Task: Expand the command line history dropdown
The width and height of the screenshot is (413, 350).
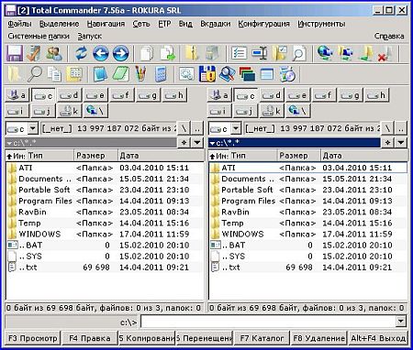Action: pos(401,322)
